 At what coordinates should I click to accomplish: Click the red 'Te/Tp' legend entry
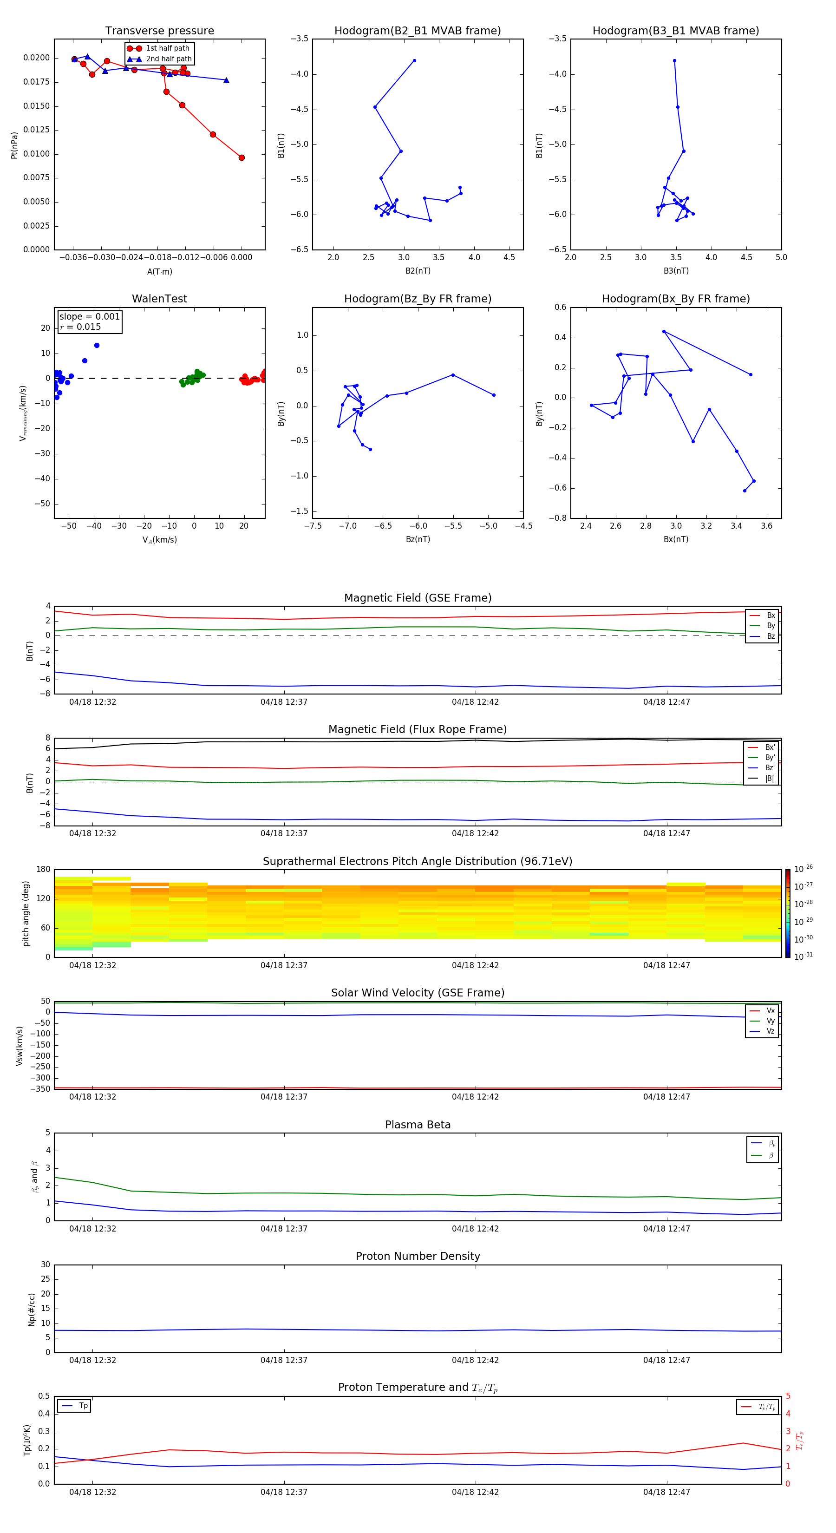click(758, 1407)
